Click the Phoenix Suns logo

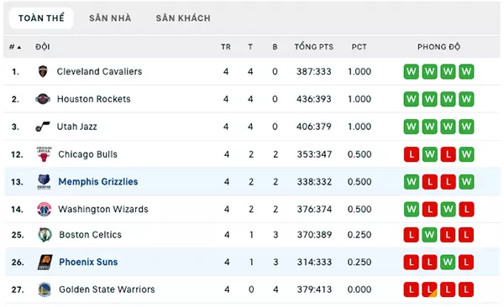pyautogui.click(x=45, y=262)
